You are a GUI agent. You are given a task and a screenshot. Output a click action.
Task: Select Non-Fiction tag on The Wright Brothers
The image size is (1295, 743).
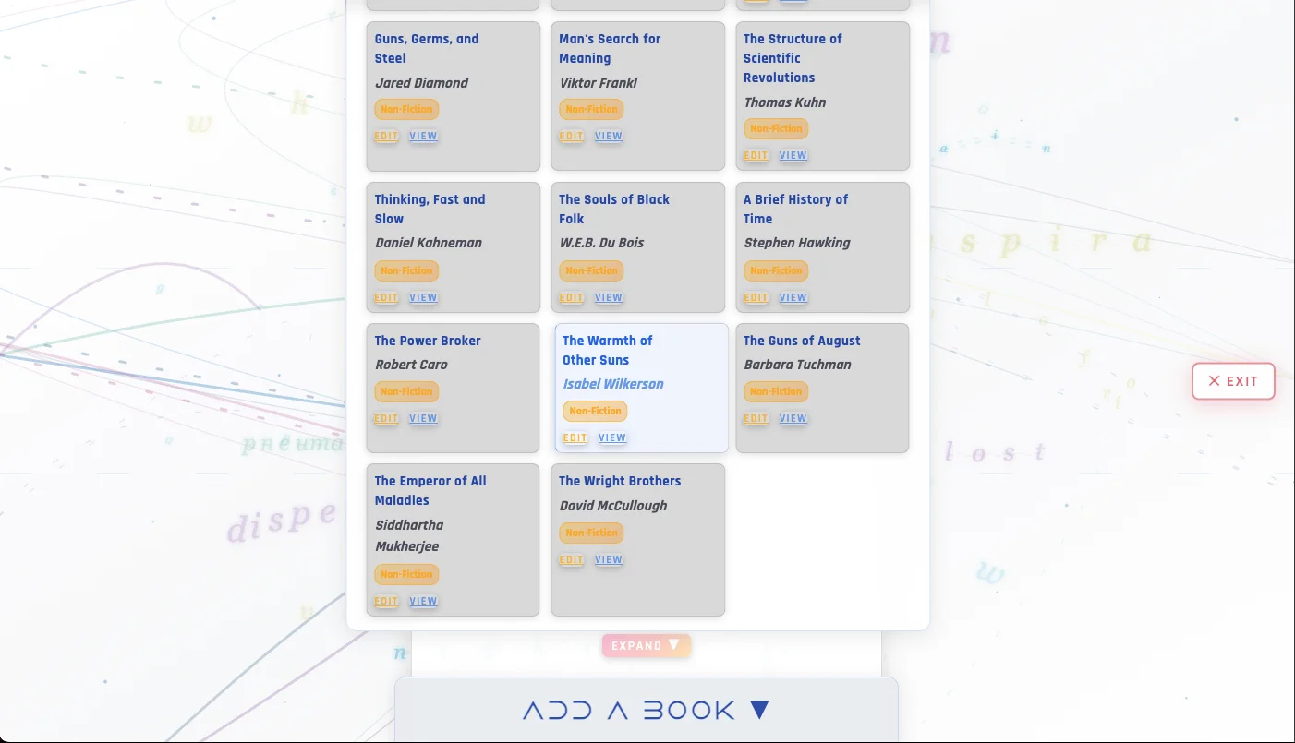click(591, 533)
